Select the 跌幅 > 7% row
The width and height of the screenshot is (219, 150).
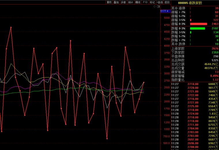coord(195,40)
